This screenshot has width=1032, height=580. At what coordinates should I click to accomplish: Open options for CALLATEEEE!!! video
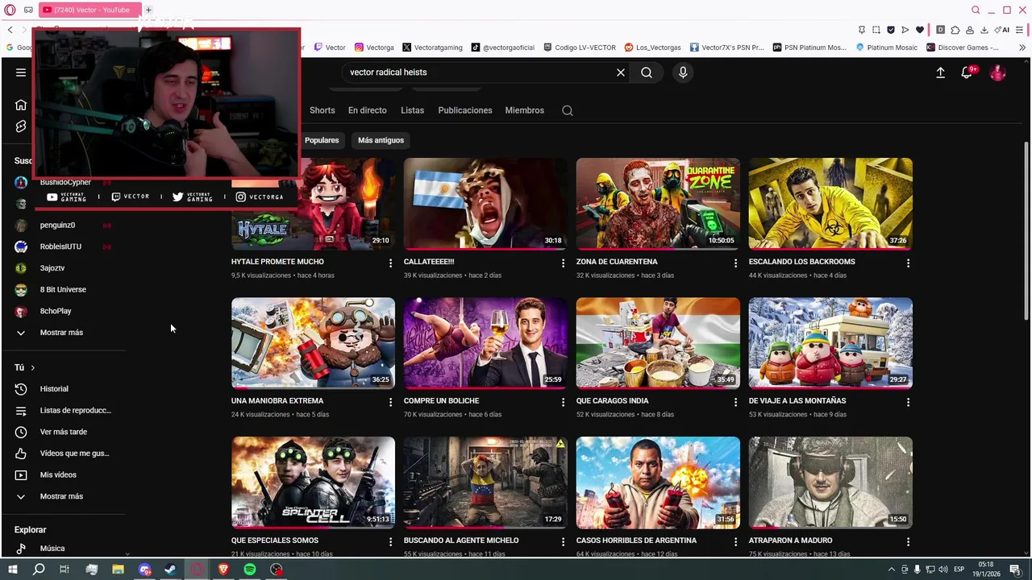pos(563,263)
